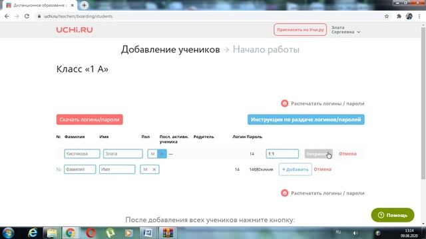Open a new browser tab with the plus button
The height and width of the screenshot is (239, 426).
click(84, 5)
